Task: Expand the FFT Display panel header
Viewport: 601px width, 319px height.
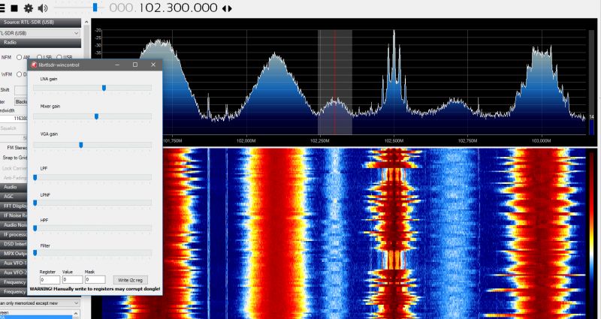Action: [x=14, y=206]
